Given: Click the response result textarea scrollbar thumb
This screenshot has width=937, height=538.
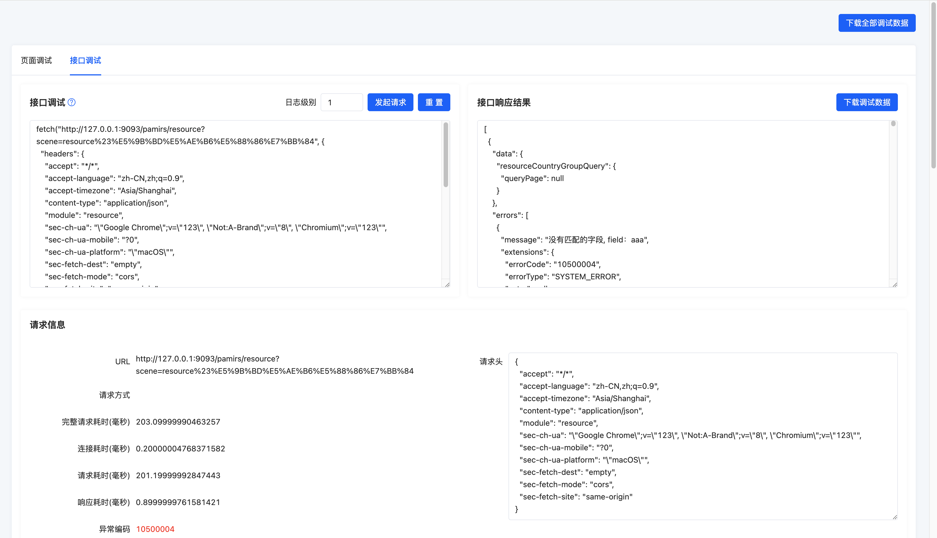Looking at the screenshot, I should 893,124.
